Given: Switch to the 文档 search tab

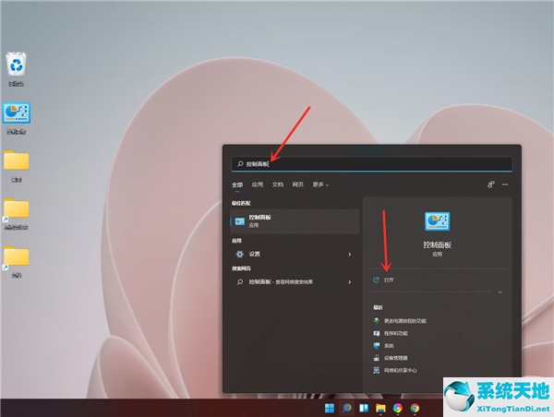Looking at the screenshot, I should (x=278, y=185).
